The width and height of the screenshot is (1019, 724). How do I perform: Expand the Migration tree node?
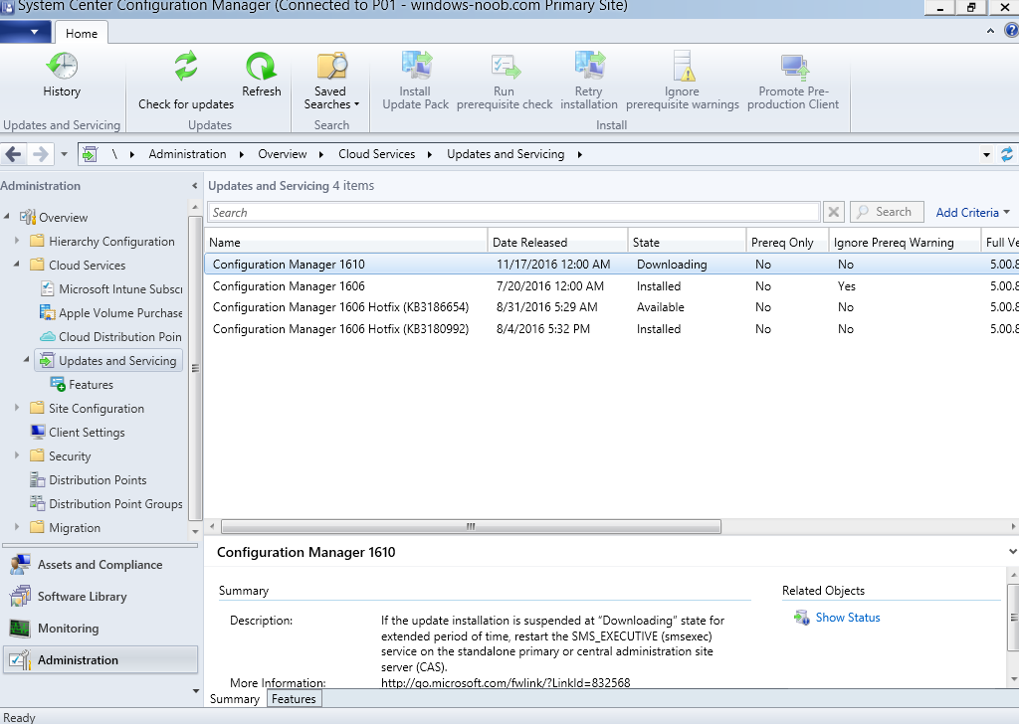[x=17, y=527]
